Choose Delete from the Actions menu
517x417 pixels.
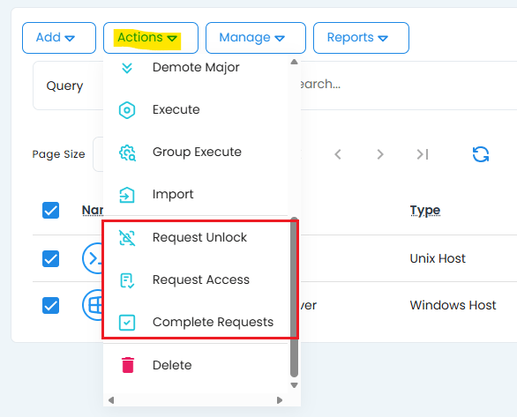tap(195, 365)
